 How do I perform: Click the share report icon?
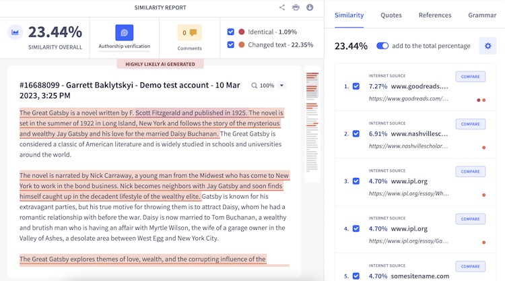click(x=282, y=7)
